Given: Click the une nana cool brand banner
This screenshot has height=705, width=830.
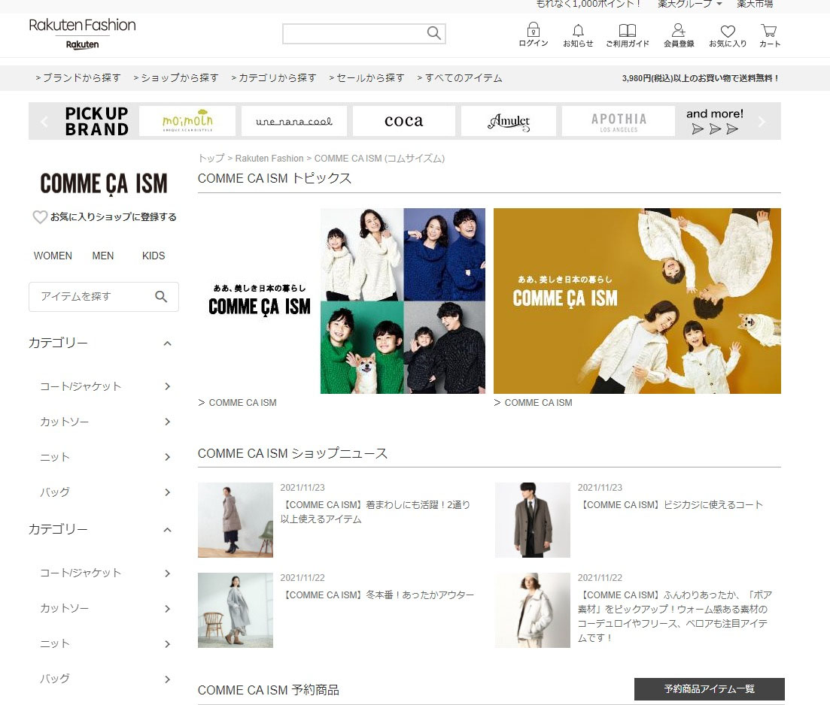Looking at the screenshot, I should coord(294,121).
